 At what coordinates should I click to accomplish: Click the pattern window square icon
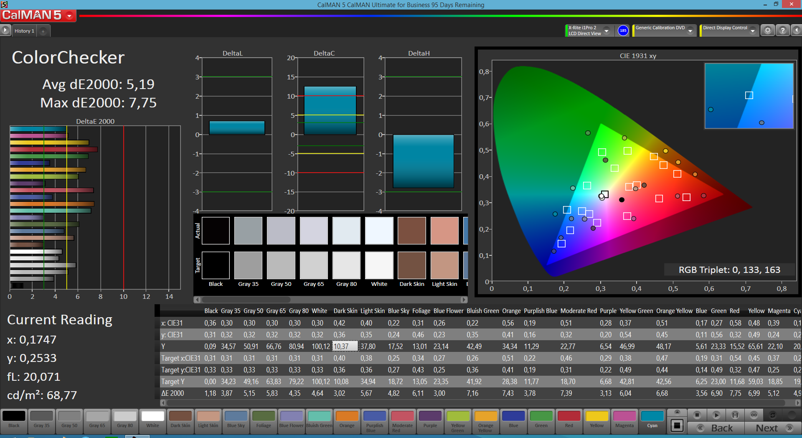(x=677, y=426)
